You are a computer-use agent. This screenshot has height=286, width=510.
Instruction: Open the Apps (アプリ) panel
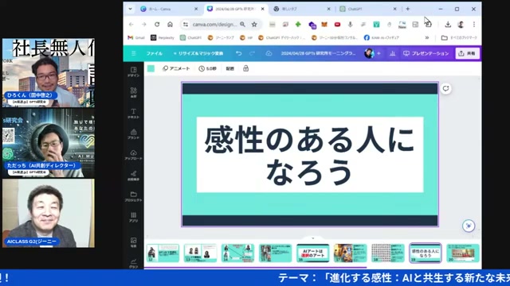click(x=133, y=217)
